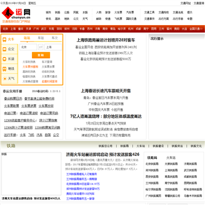Open the 火车票 link in header nav
Image resolution: width=205 pixels, height=205 pixels.
(118, 13)
